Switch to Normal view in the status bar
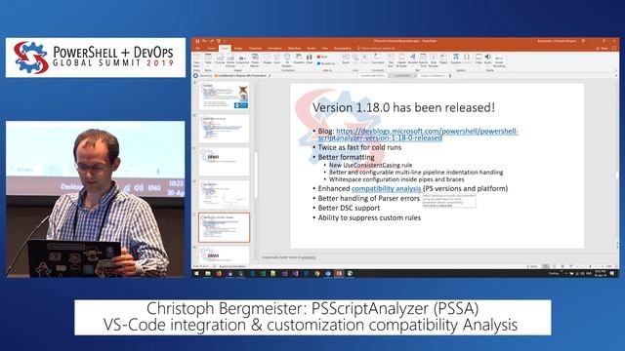Screen dimensions: 625x351 pos(546,266)
